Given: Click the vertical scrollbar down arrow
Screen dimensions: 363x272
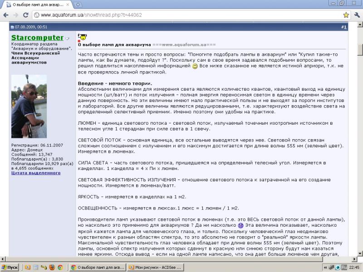Looking at the screenshot, I should tap(360, 253).
